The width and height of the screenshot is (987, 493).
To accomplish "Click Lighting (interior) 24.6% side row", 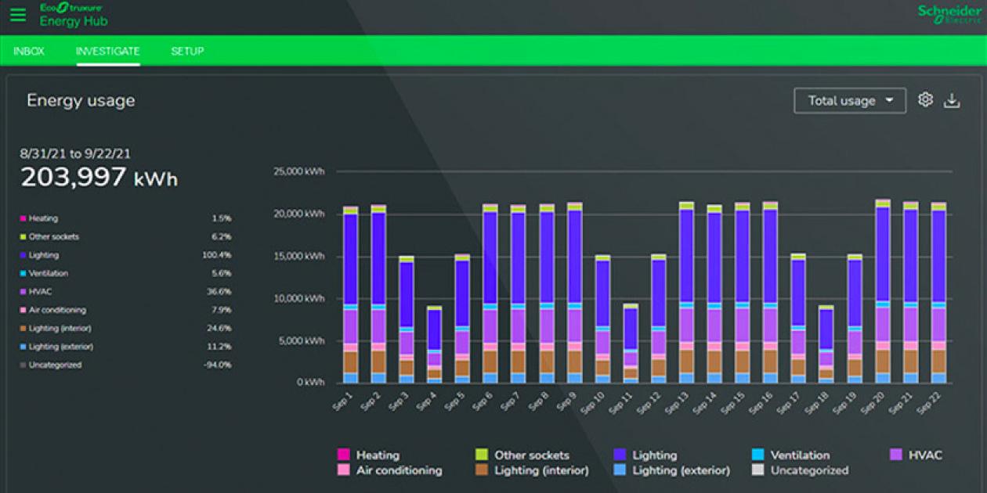I will tap(125, 328).
